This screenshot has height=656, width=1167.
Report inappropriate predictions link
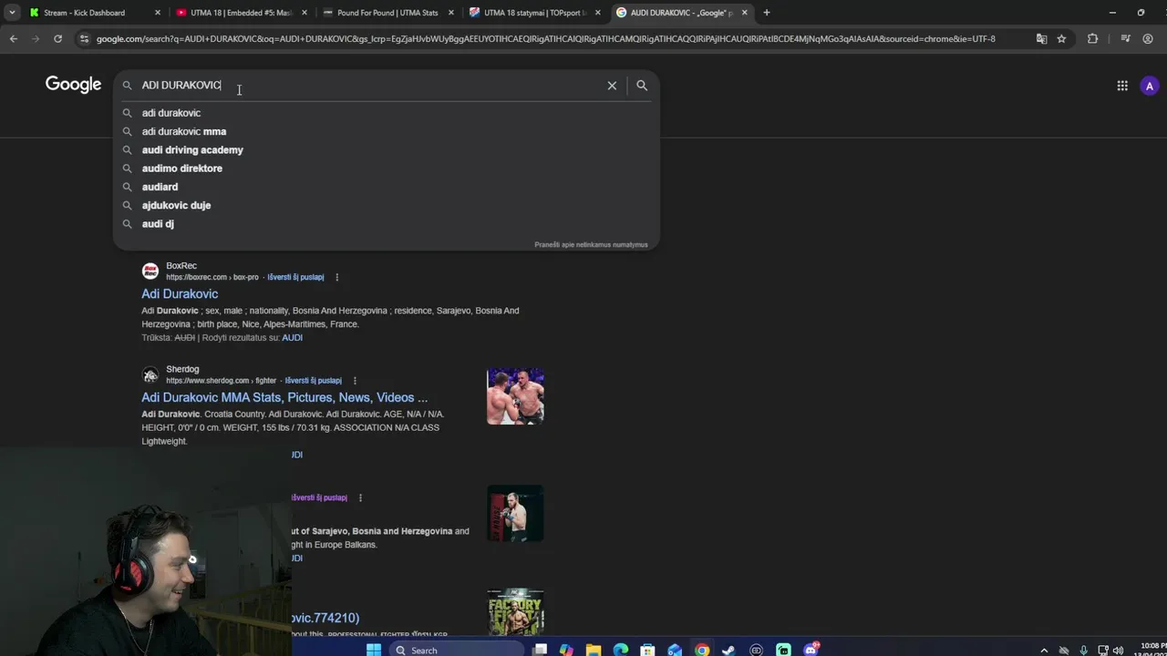click(x=591, y=244)
